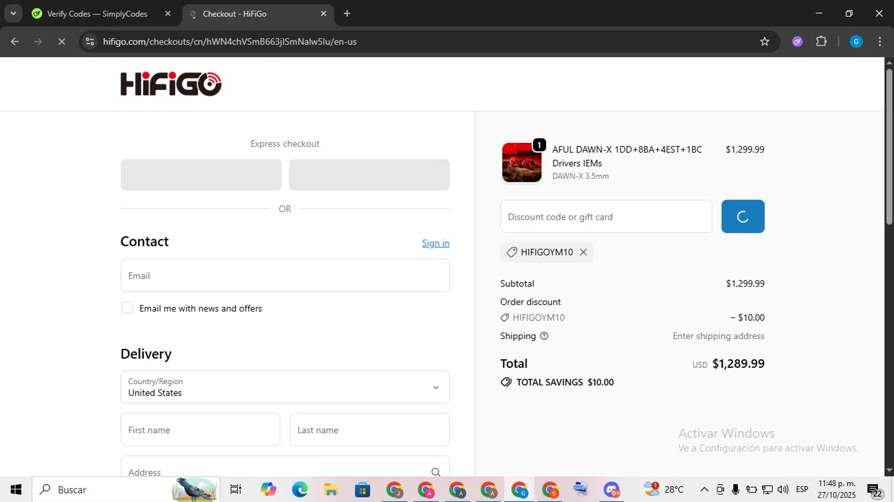Open the Windows Start menu

(x=16, y=489)
